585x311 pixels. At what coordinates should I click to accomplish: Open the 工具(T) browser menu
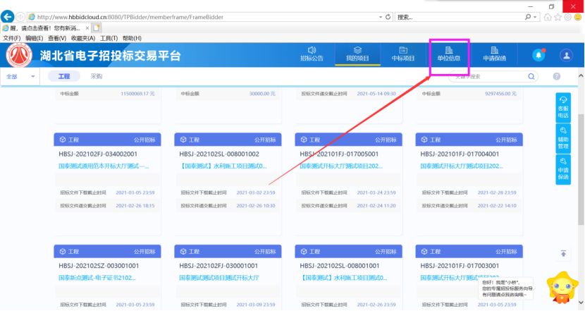pyautogui.click(x=109, y=38)
